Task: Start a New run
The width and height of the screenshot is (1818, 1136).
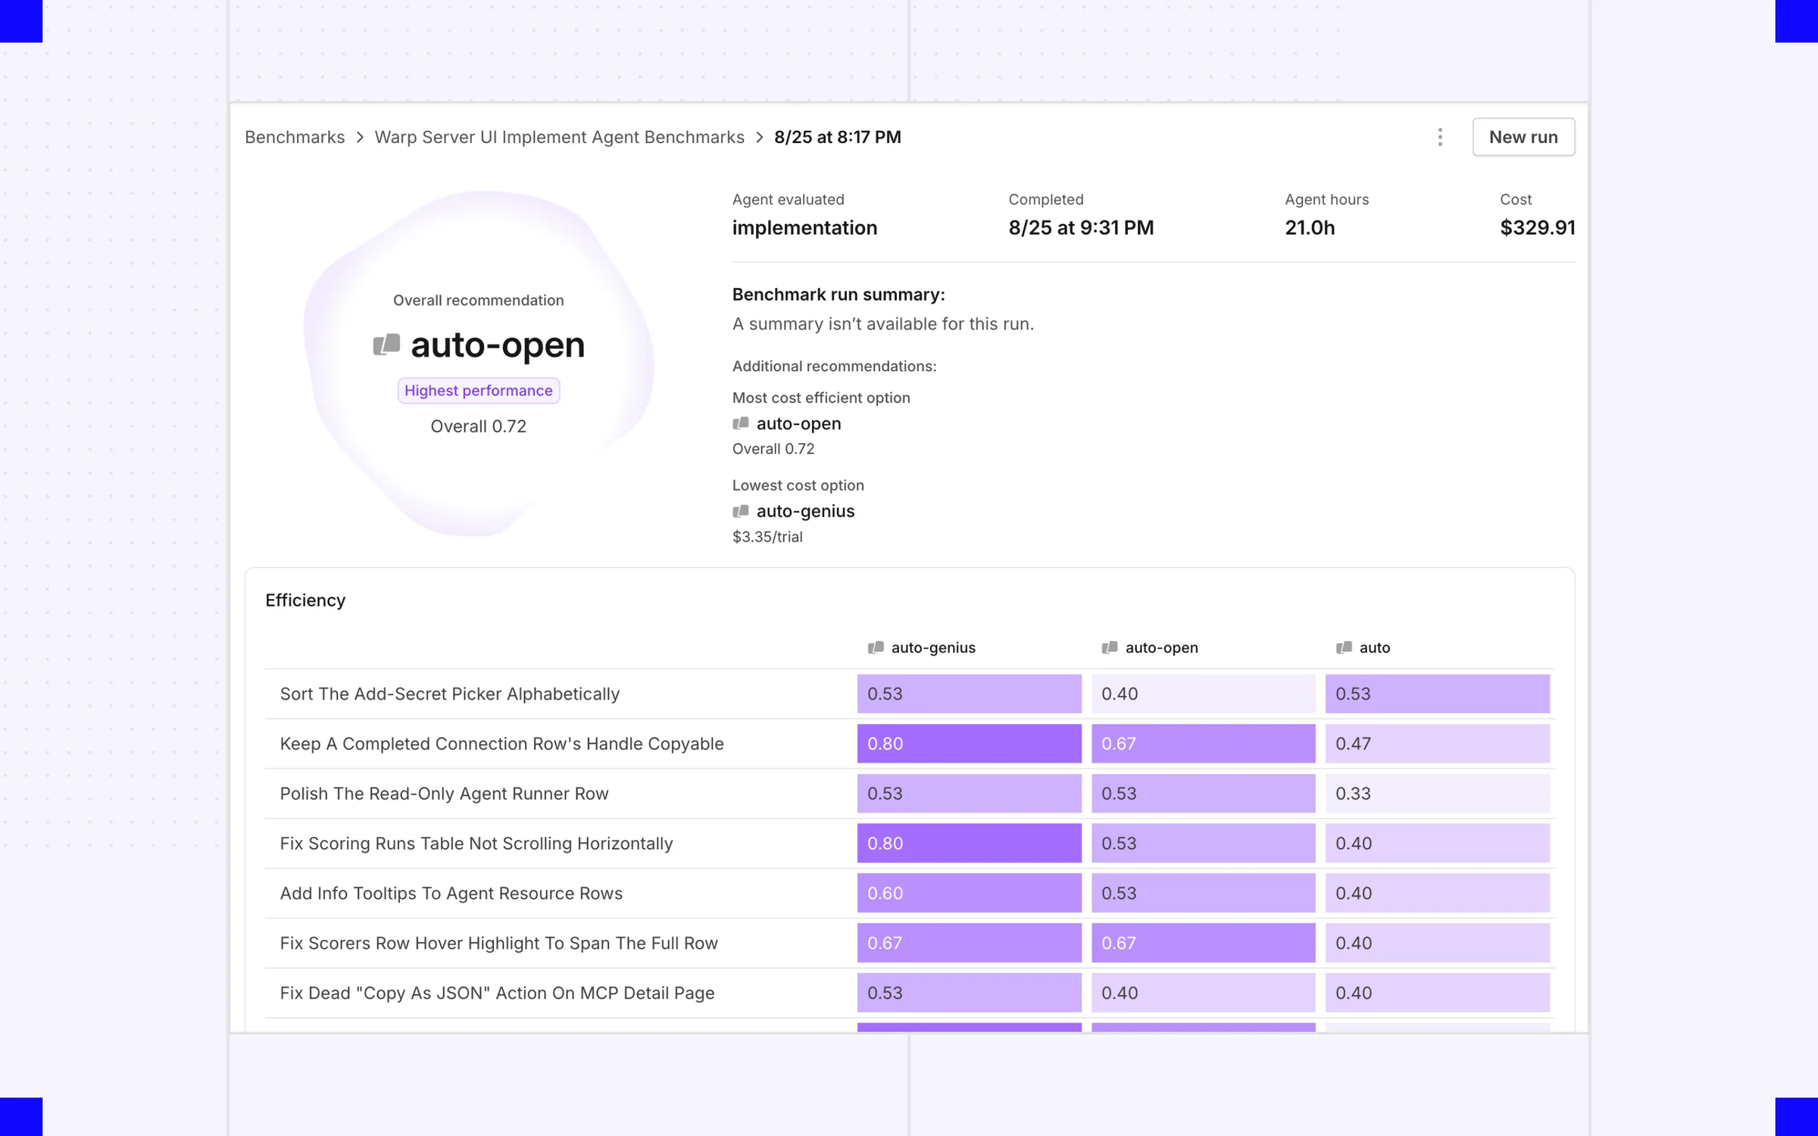Action: [x=1523, y=137]
